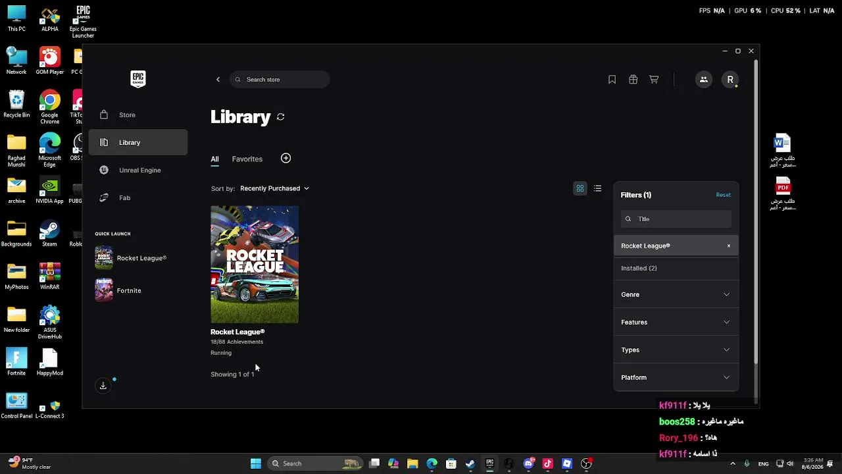This screenshot has width=842, height=474.
Task: Toggle the Installed (2) filter
Action: point(676,269)
